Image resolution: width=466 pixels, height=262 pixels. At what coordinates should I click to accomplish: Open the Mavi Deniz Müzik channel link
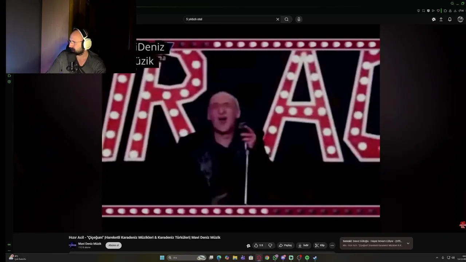point(90,244)
